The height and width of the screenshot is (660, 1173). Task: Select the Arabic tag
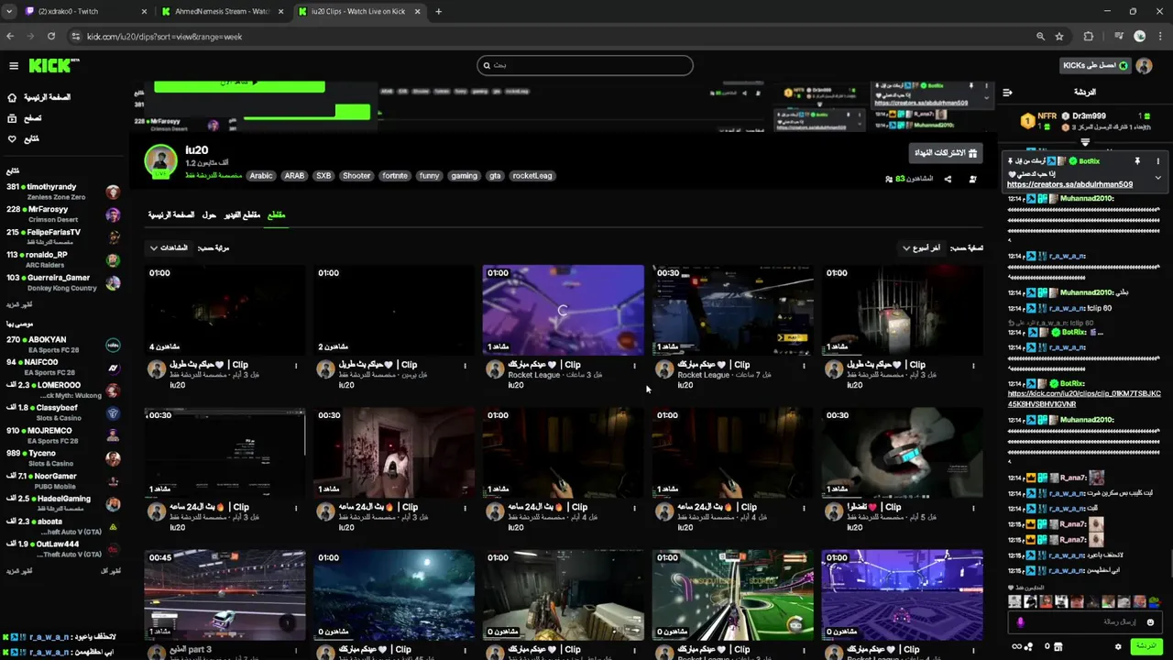261,176
